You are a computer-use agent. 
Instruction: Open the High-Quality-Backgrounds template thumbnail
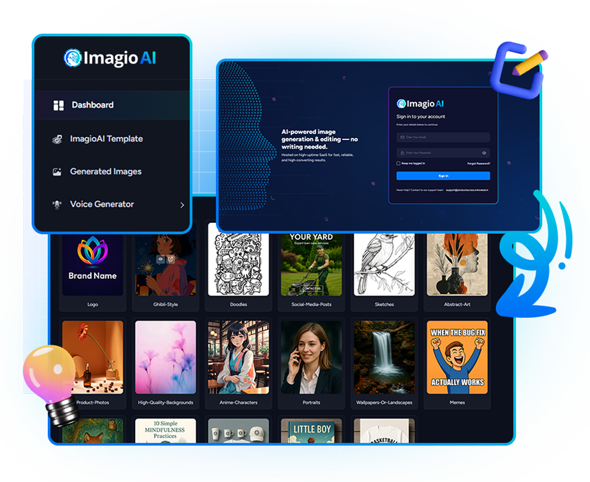click(166, 357)
